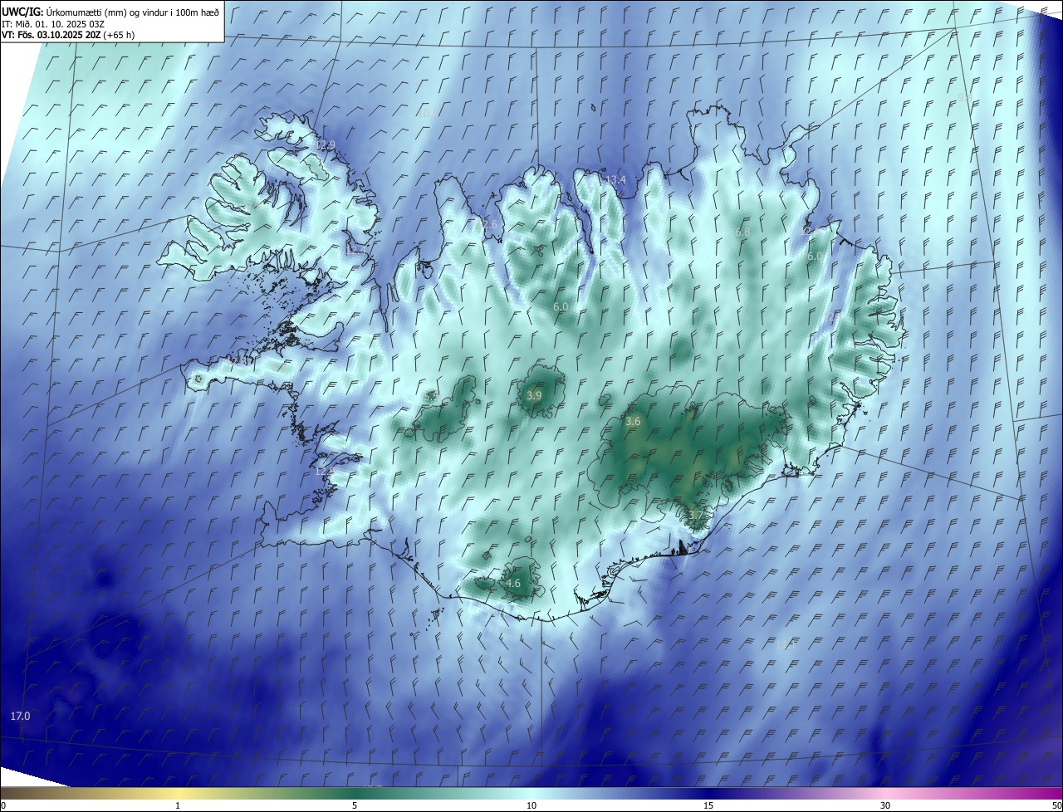
Task: Click the 12.6 value label on the map
Action: (487, 225)
